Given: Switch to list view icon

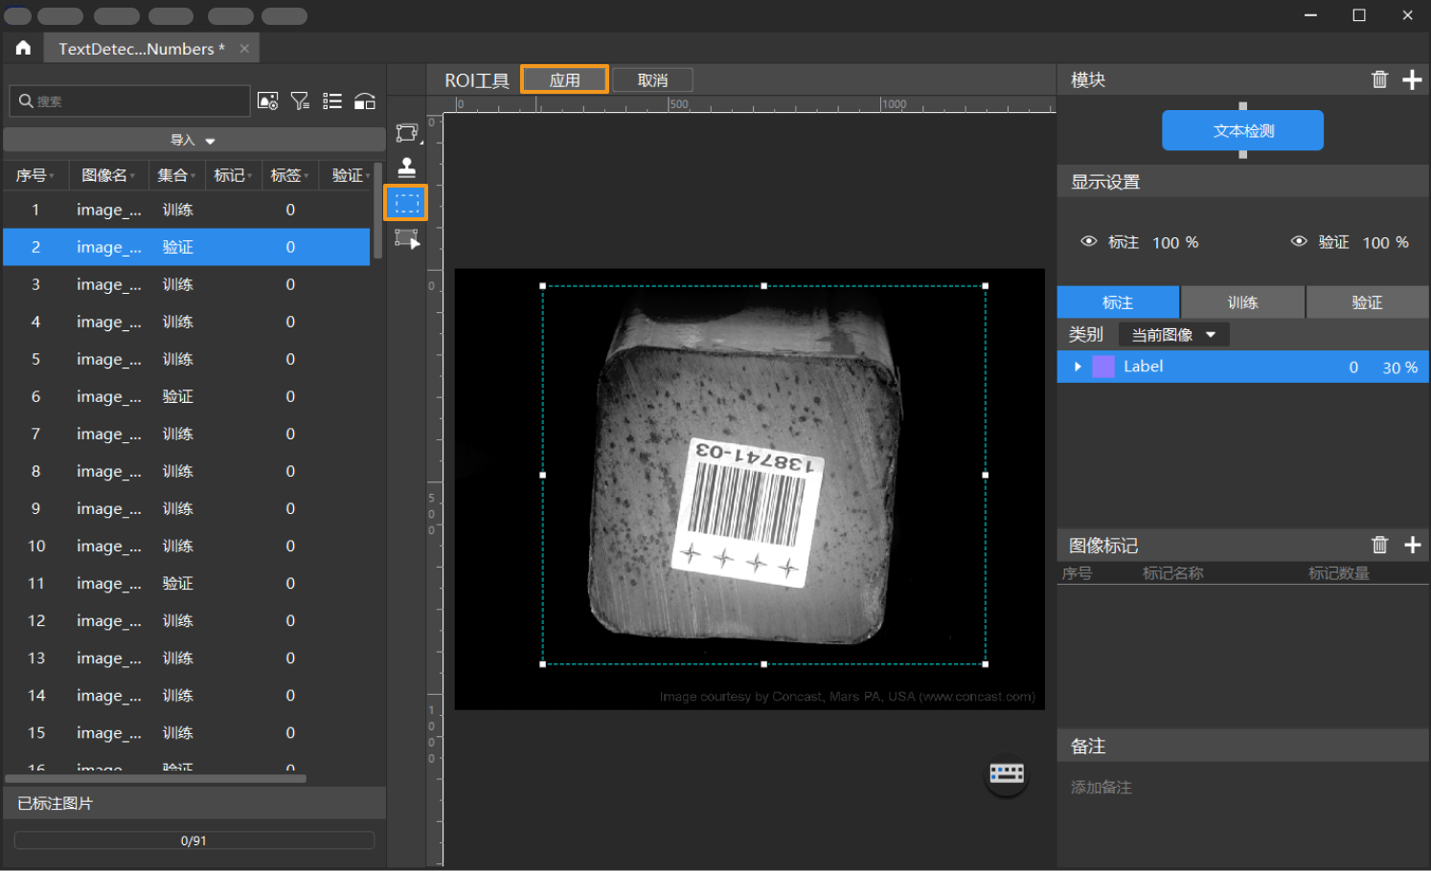Looking at the screenshot, I should pyautogui.click(x=332, y=100).
